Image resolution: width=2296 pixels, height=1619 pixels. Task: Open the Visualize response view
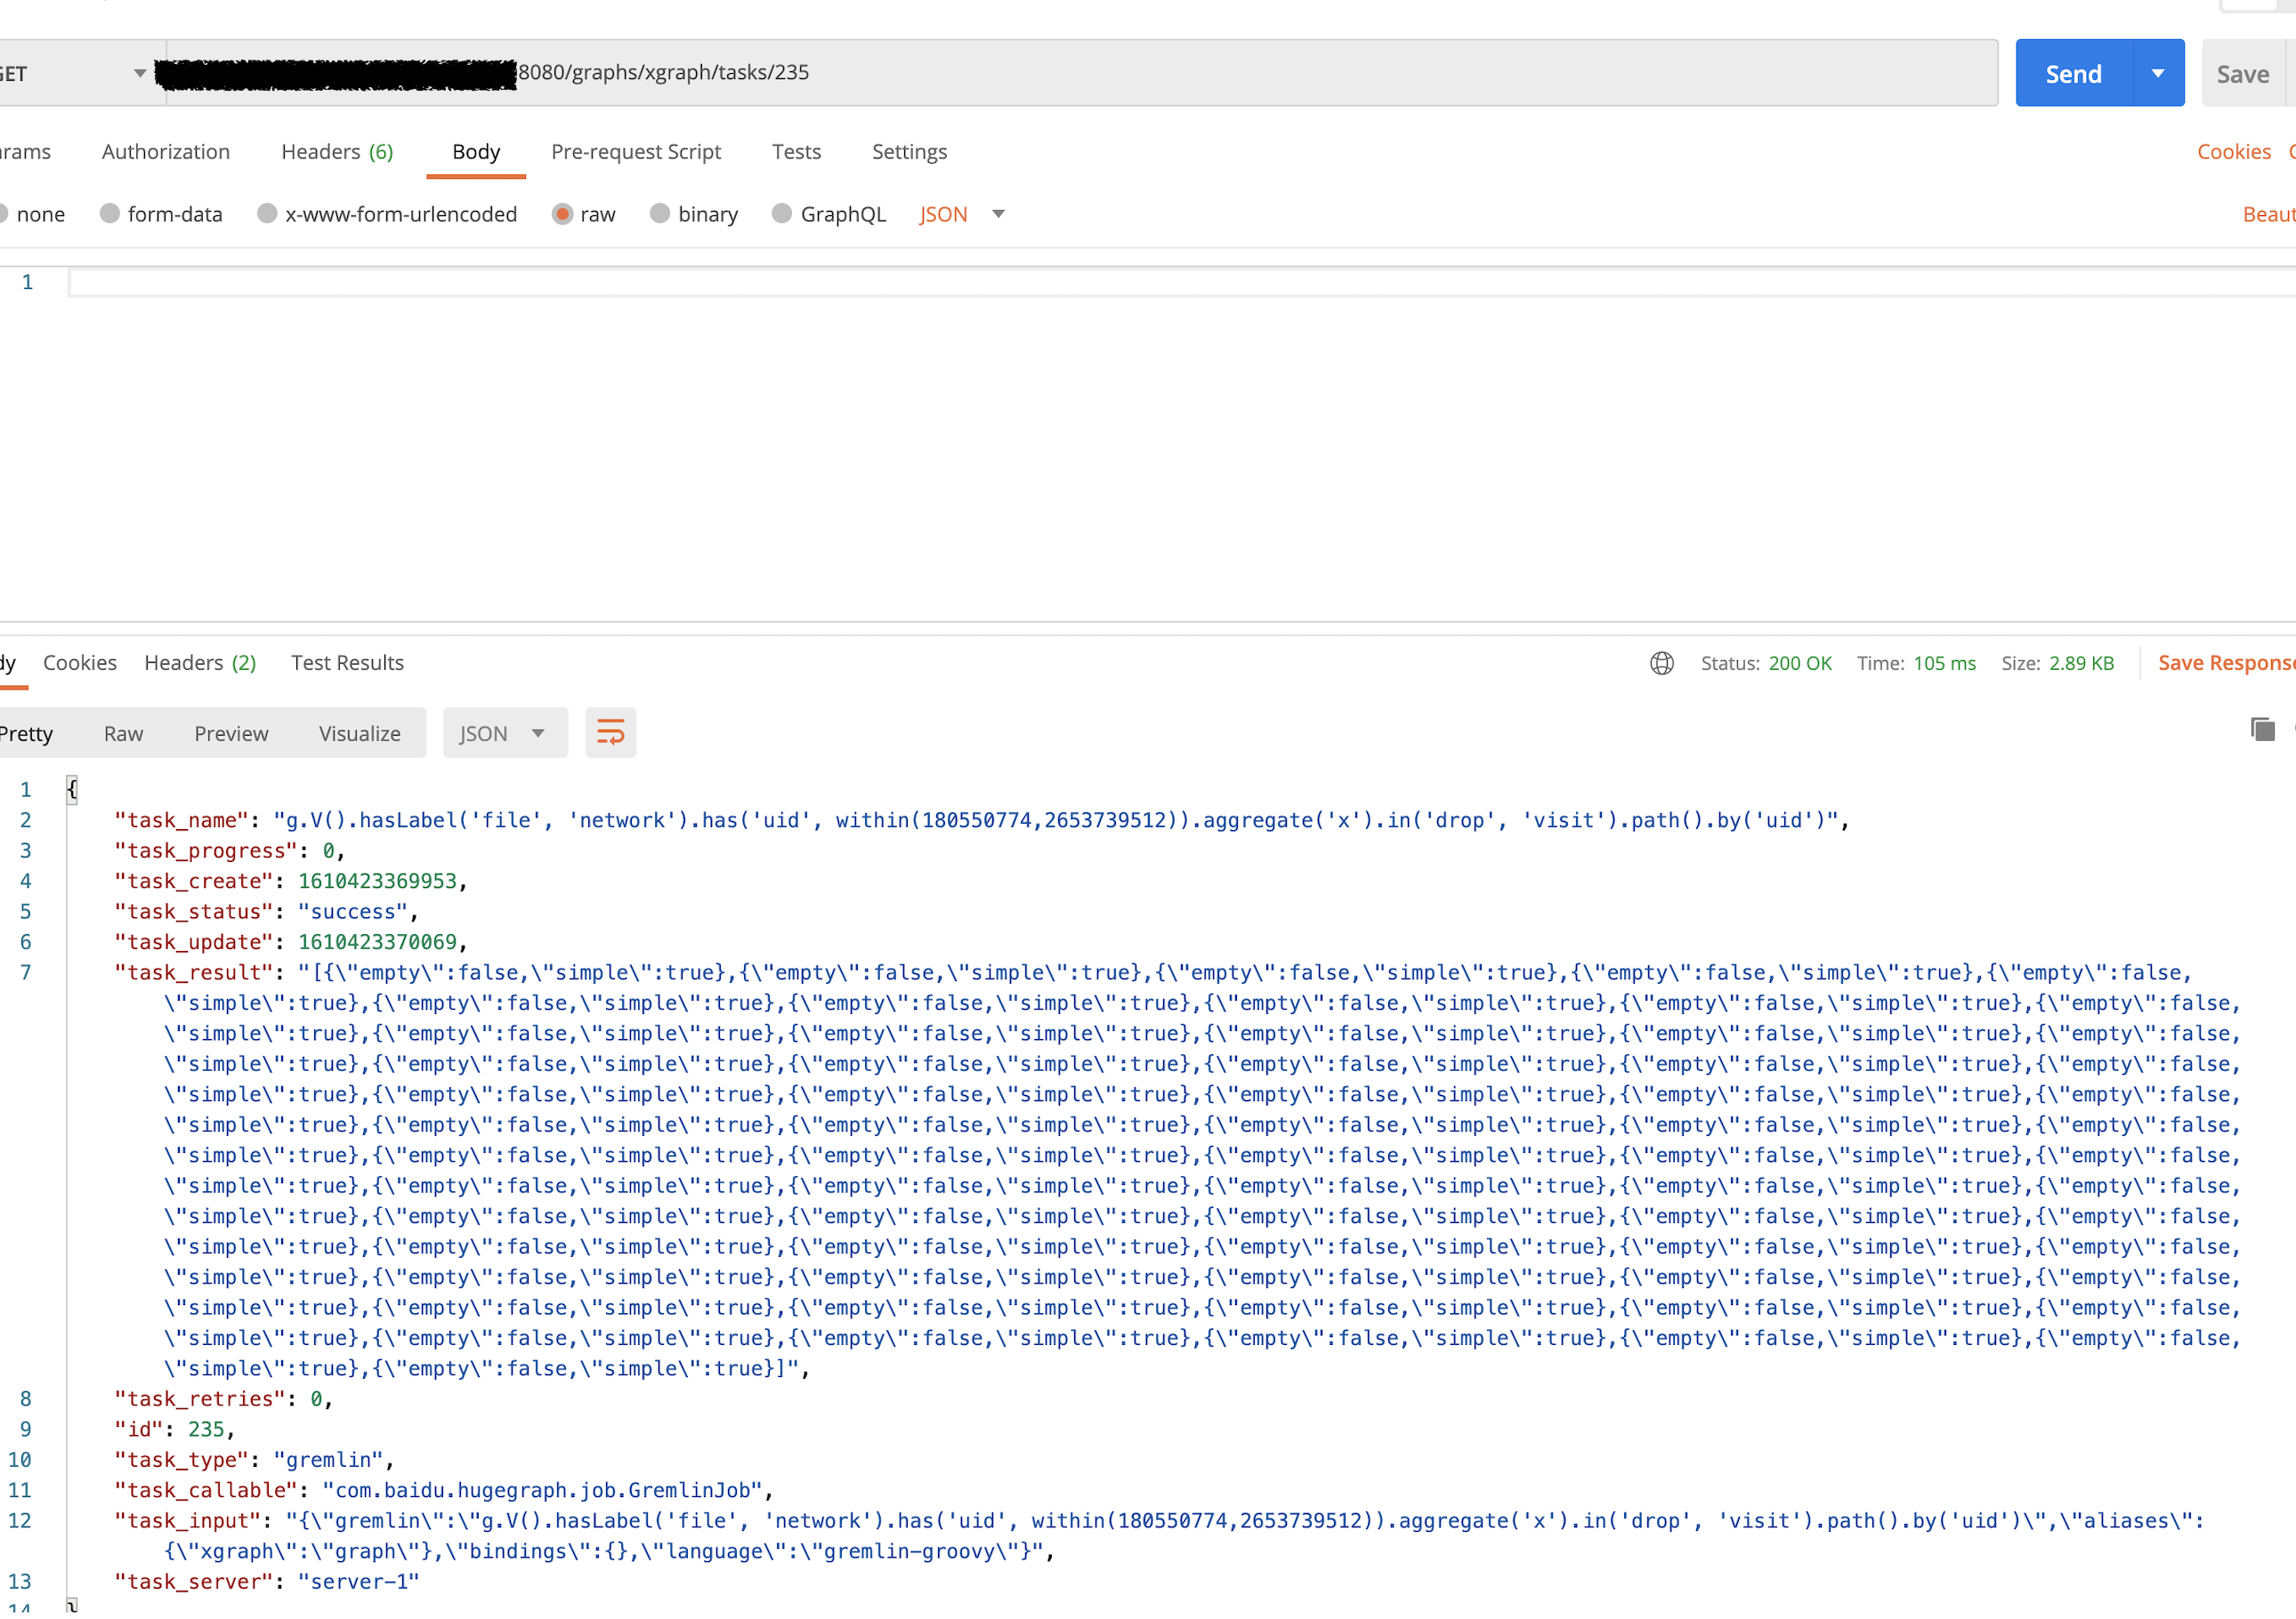point(359,732)
